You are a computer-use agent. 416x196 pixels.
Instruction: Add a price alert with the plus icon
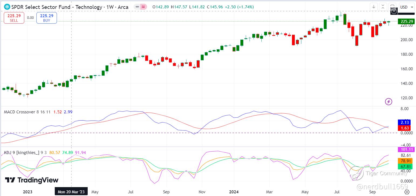point(394,11)
